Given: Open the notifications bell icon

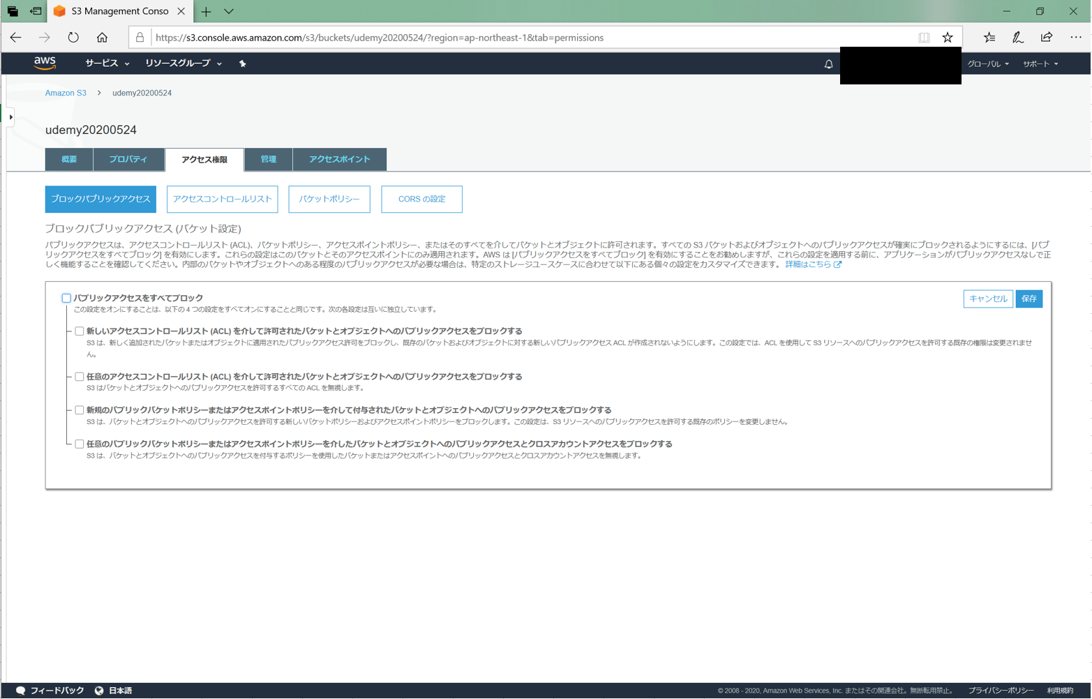Looking at the screenshot, I should click(x=828, y=64).
